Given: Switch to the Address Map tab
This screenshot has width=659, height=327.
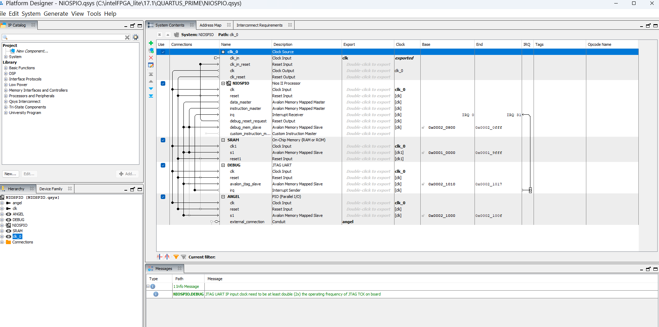Looking at the screenshot, I should point(210,25).
